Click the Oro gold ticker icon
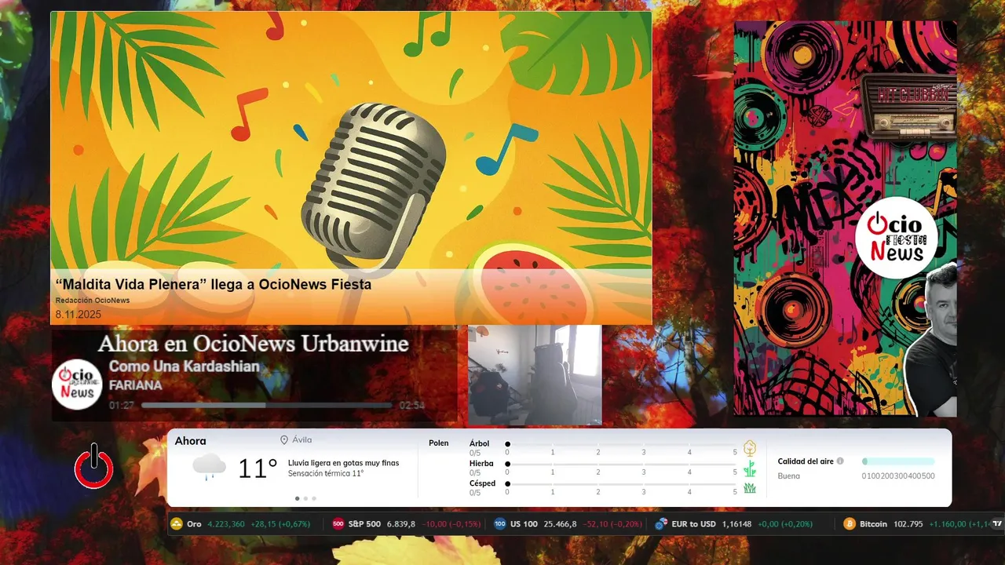The image size is (1005, 565). pyautogui.click(x=177, y=524)
